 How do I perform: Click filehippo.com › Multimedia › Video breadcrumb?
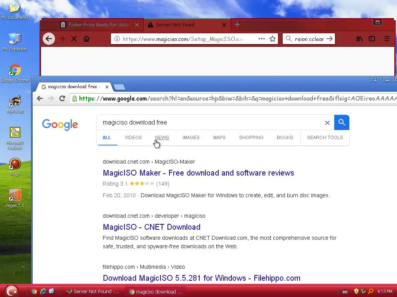point(143,267)
